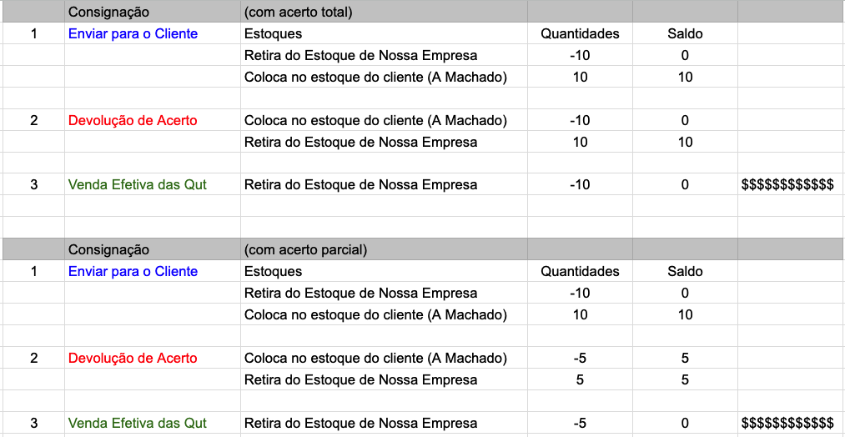
Task: Click red 'Devolução de Acerto' in partial table
Action: (153, 358)
